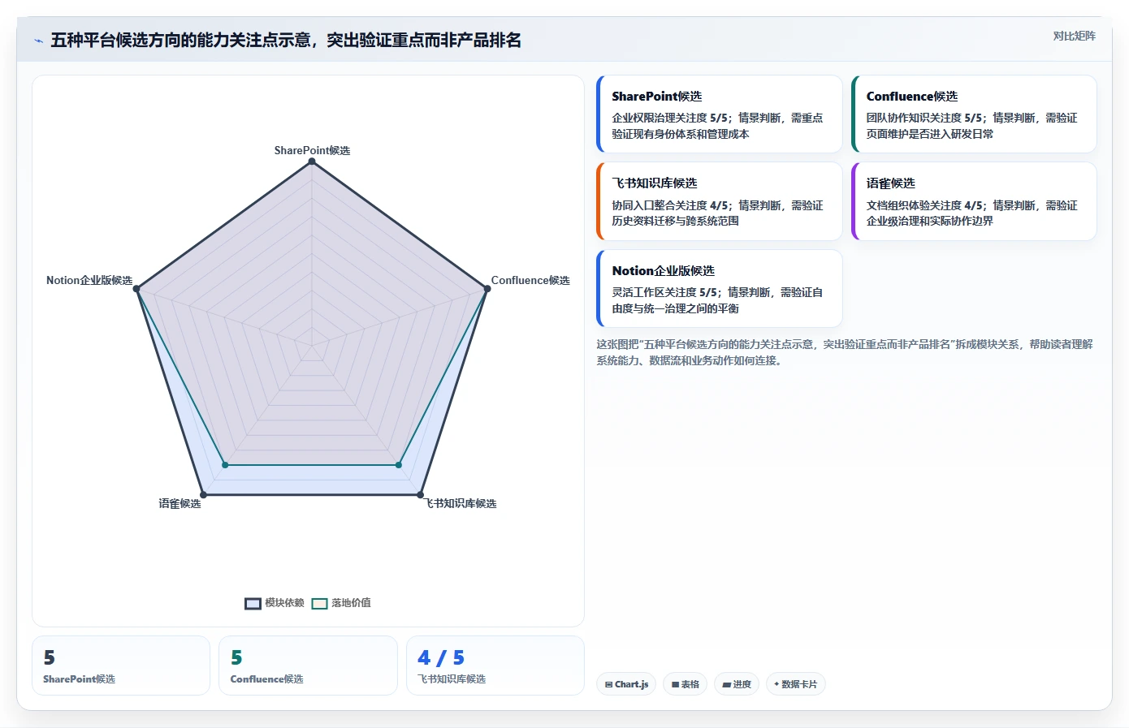Click the 数据卡片 tag
1129x728 pixels.
point(796,684)
